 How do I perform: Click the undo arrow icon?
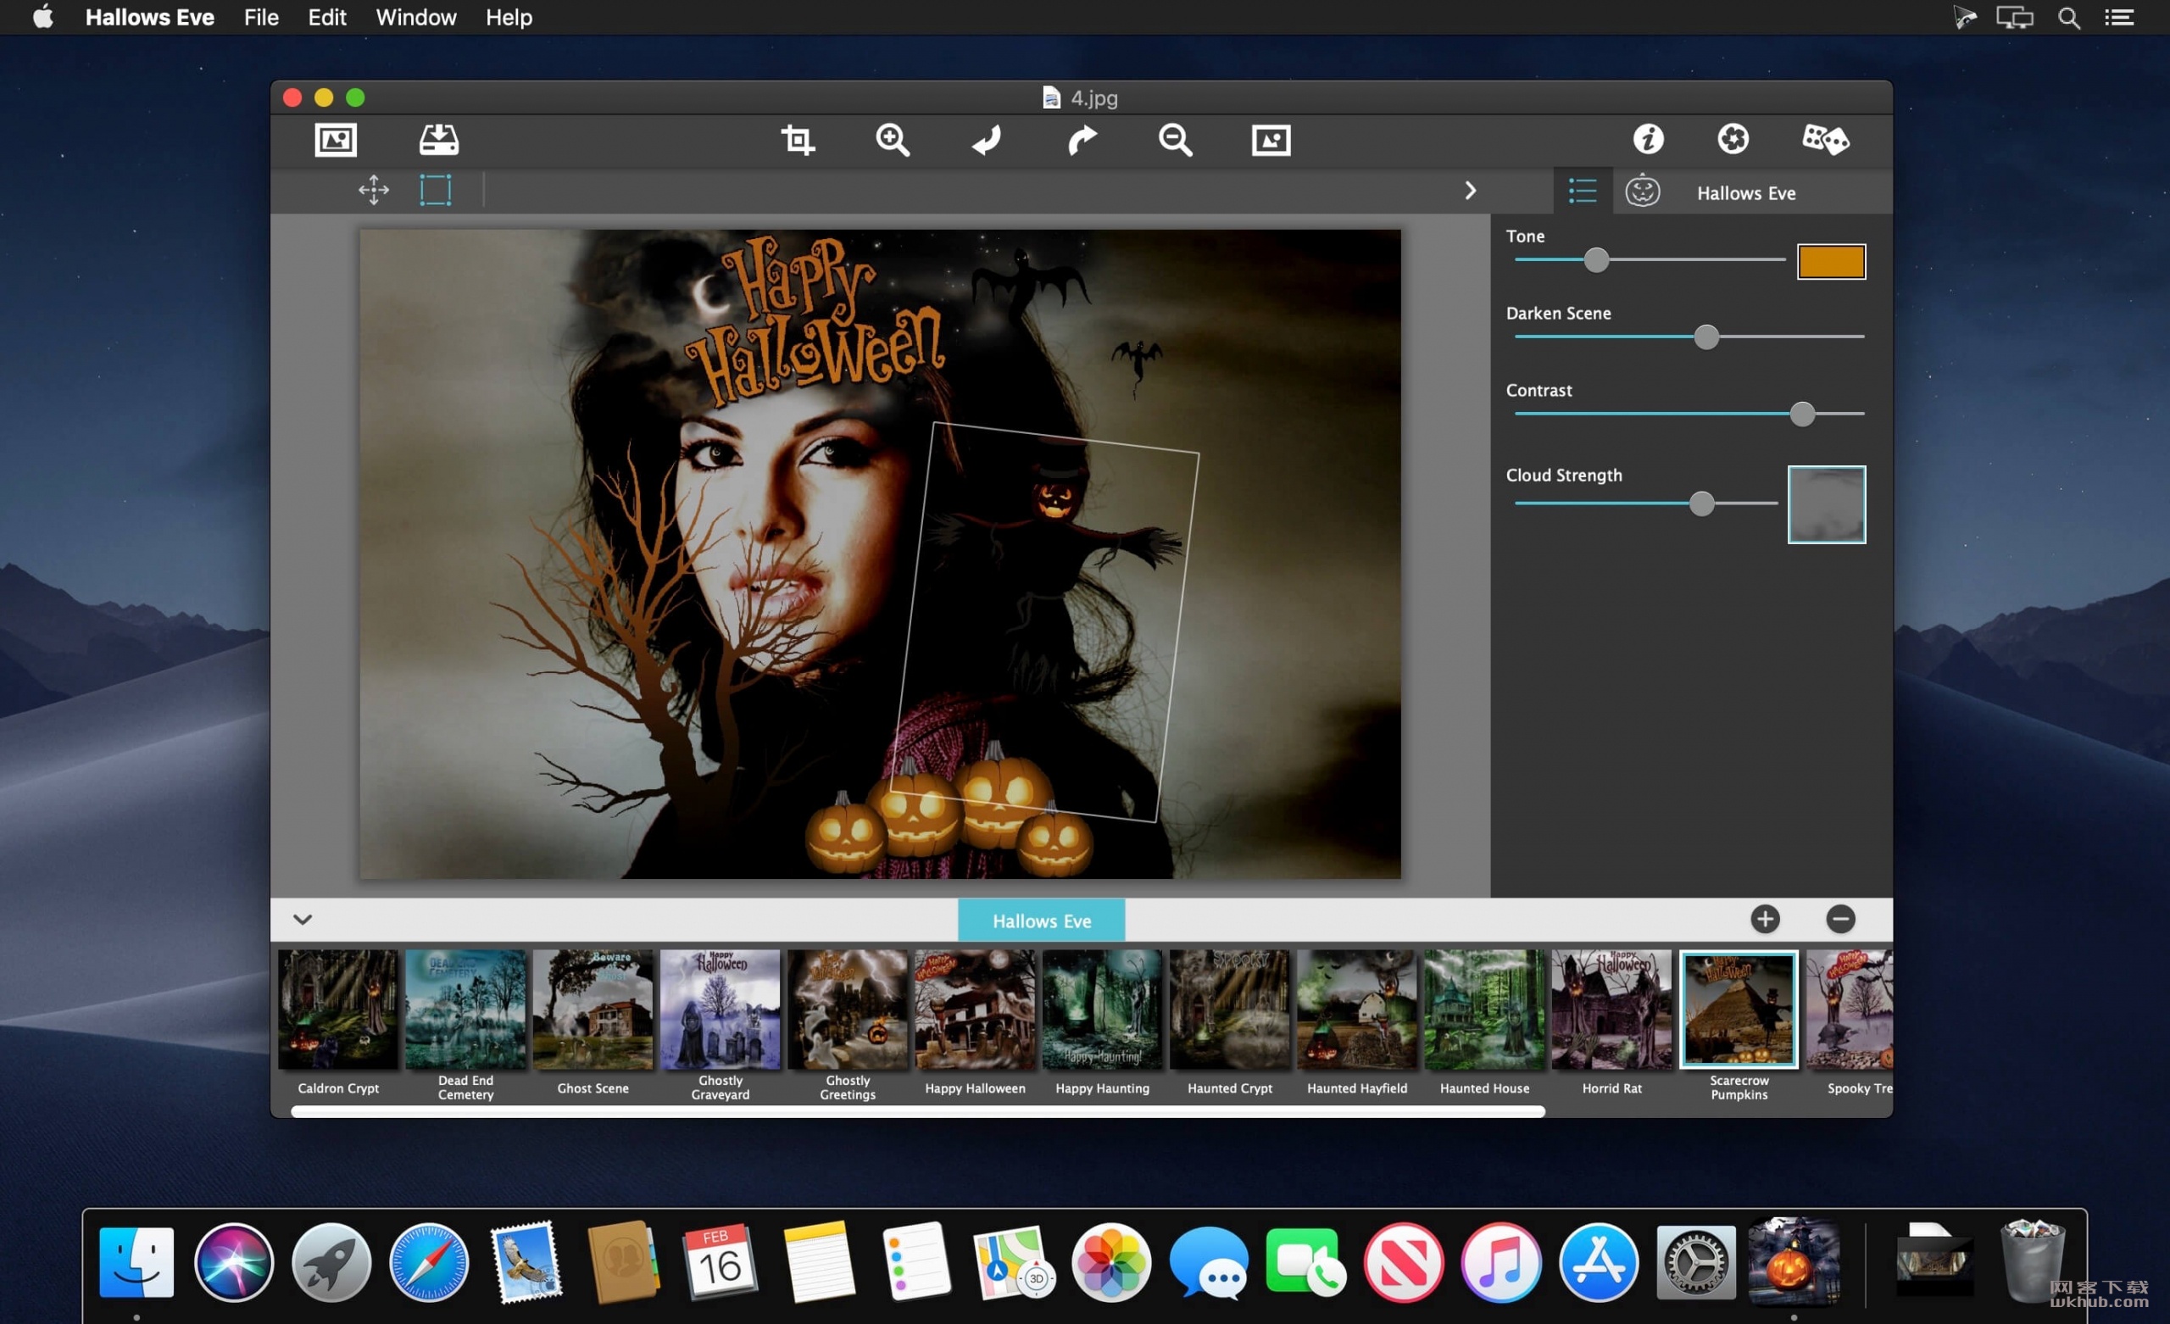pos(988,140)
